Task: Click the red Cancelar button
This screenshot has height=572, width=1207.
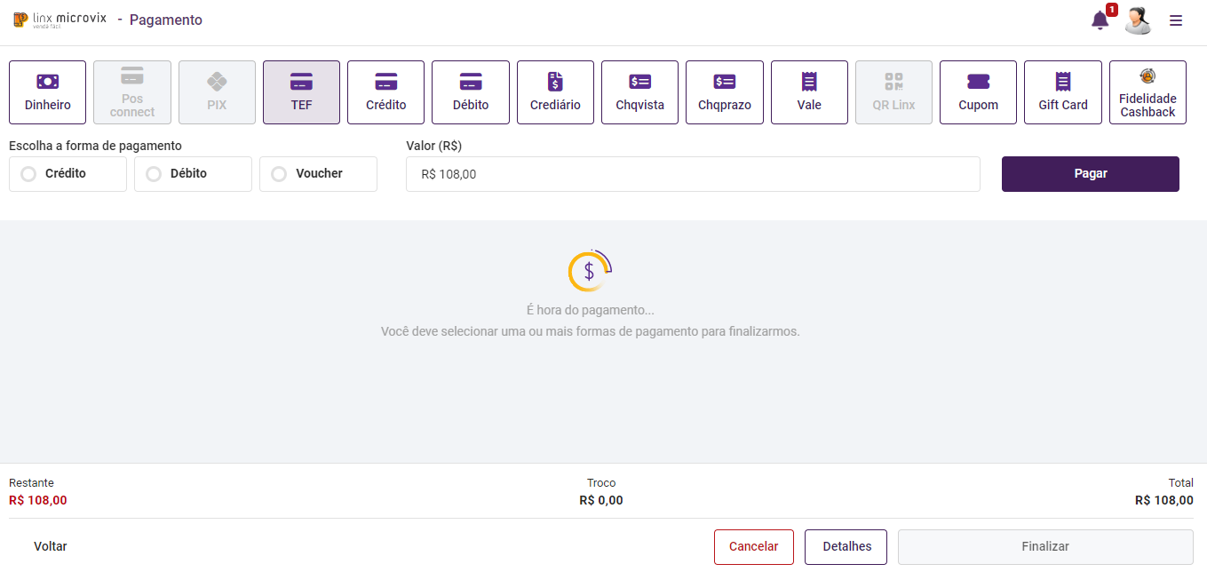Action: coord(753,547)
